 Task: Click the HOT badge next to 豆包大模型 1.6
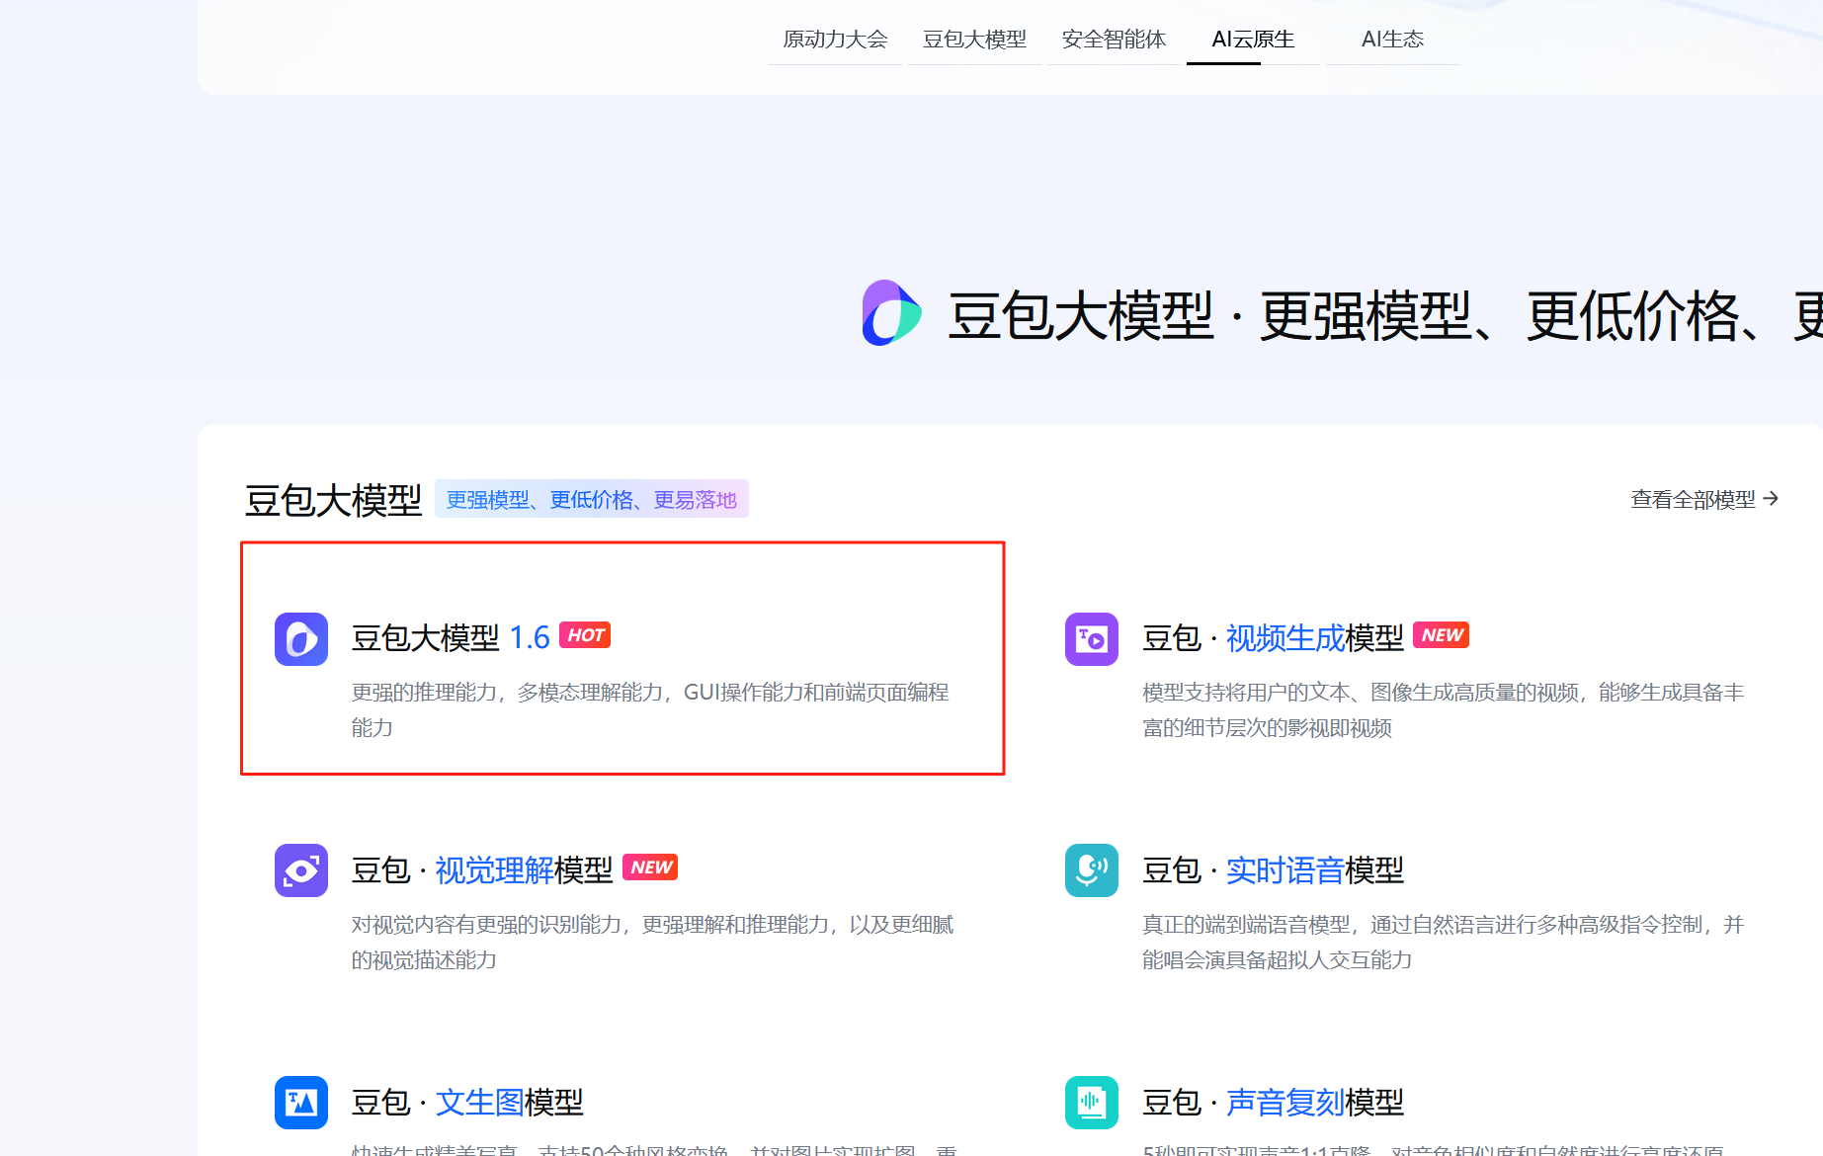[585, 635]
